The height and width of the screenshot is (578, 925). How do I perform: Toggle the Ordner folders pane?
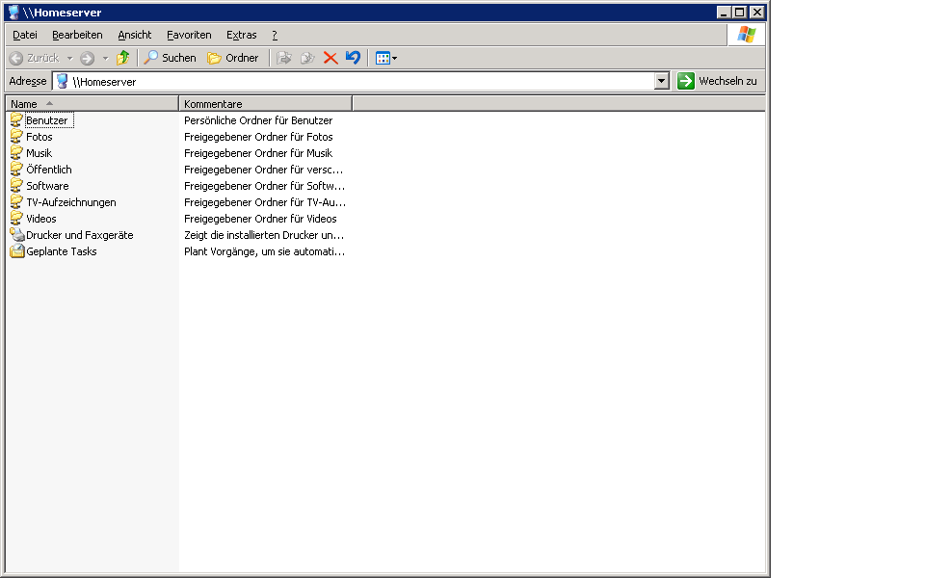pos(233,58)
